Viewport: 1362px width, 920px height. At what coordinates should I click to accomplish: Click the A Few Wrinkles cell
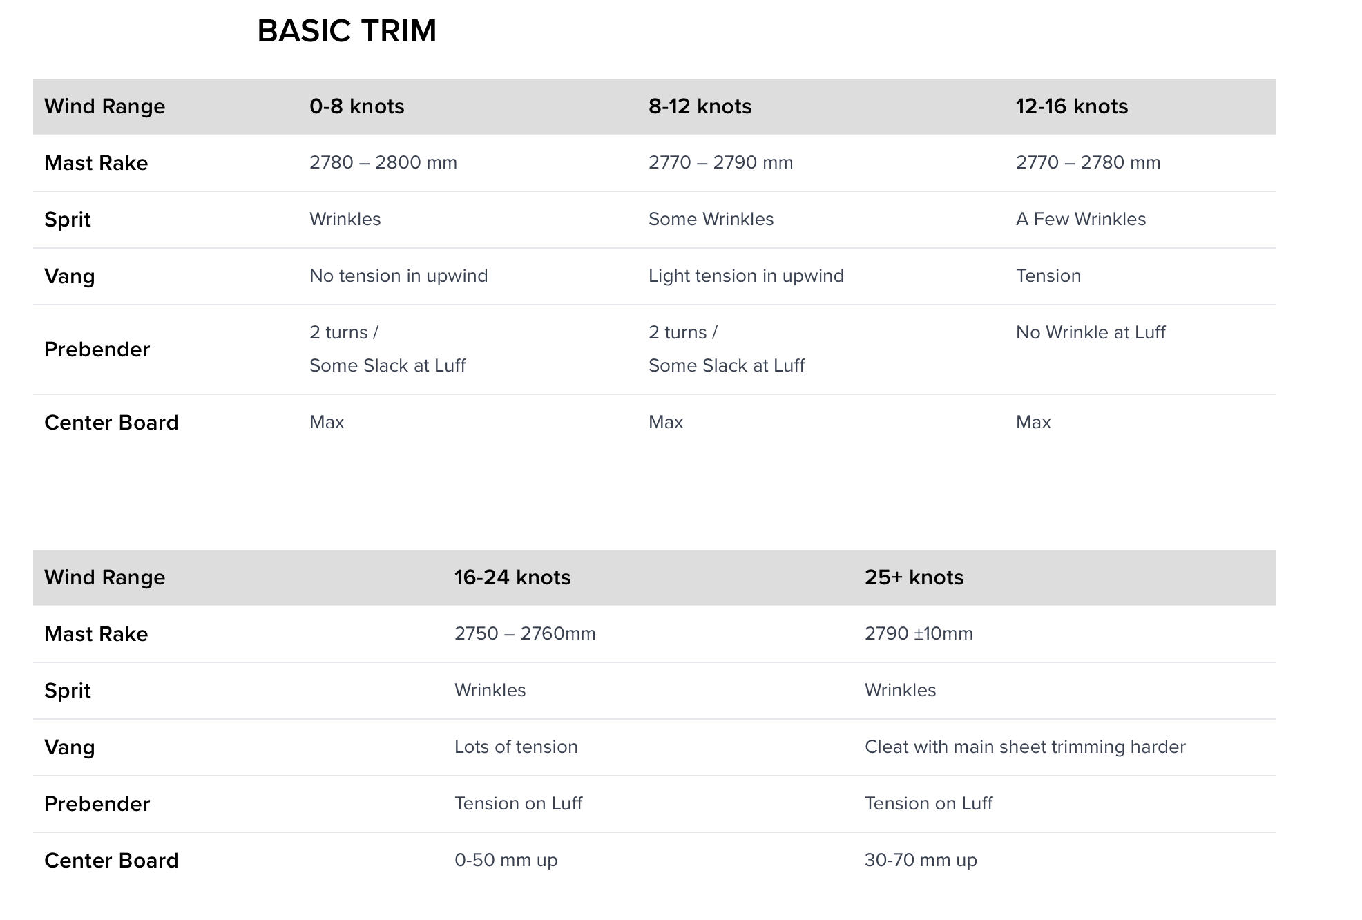point(1080,219)
